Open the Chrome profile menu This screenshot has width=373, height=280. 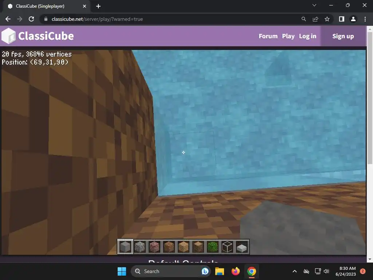(x=353, y=19)
